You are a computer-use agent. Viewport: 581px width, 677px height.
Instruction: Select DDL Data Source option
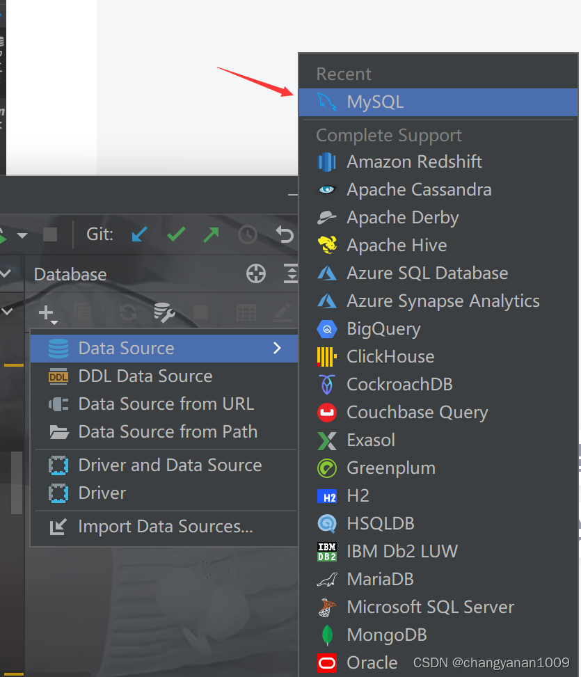point(164,376)
